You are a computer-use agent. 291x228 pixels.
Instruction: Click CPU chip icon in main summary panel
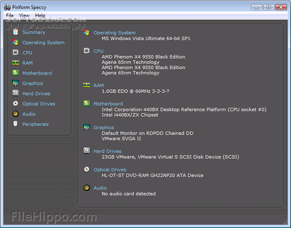point(86,51)
